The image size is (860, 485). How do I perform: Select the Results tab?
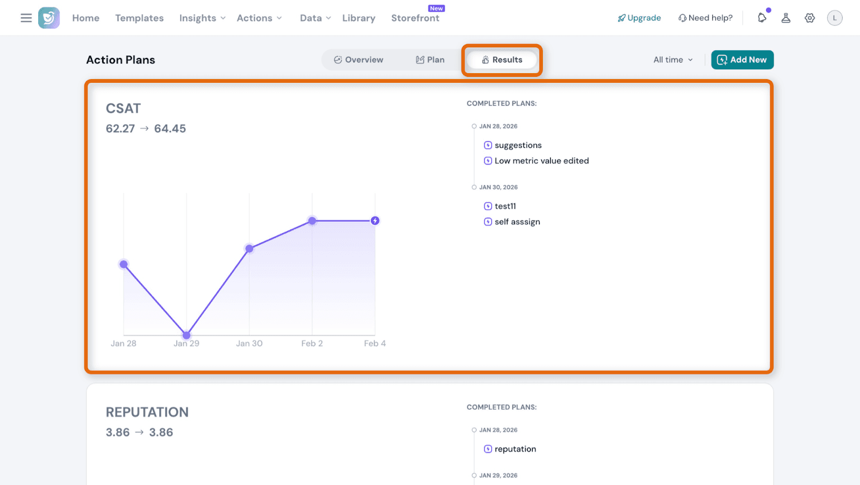pos(502,60)
